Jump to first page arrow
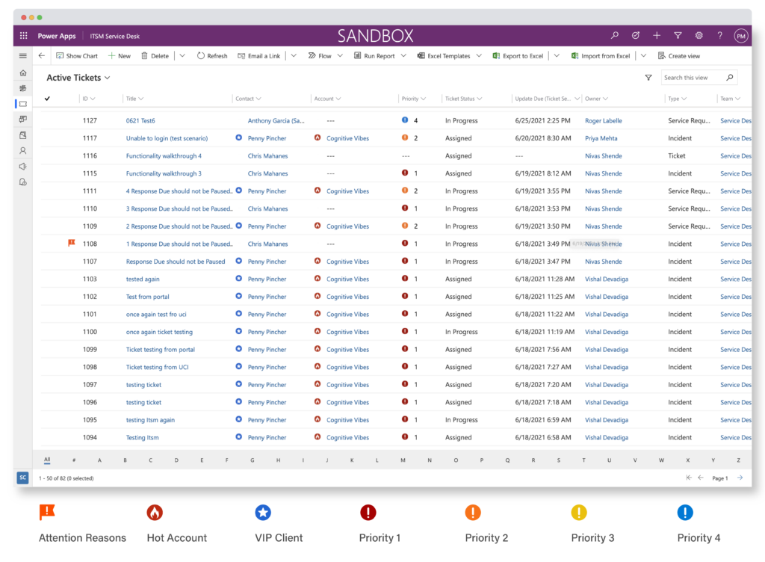Screen dimensions: 765x562 [689, 478]
